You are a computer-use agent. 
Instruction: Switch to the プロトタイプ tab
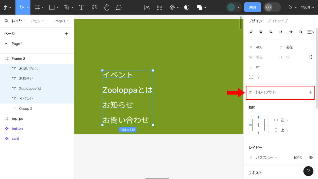tap(277, 21)
